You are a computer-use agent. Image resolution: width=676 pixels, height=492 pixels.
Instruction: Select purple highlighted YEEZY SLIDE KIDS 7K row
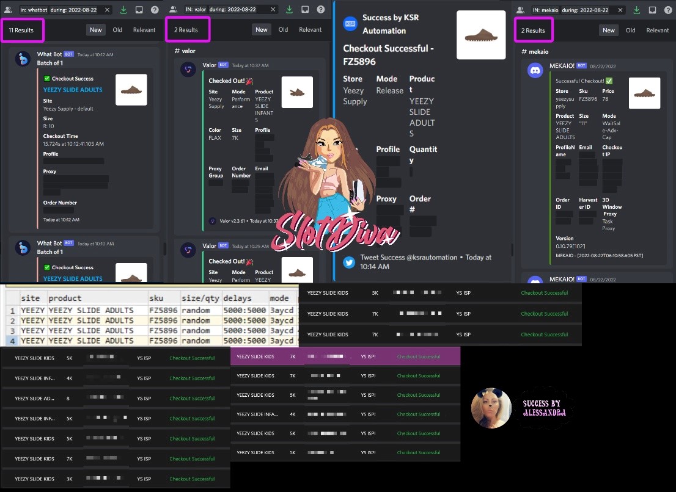pos(345,356)
